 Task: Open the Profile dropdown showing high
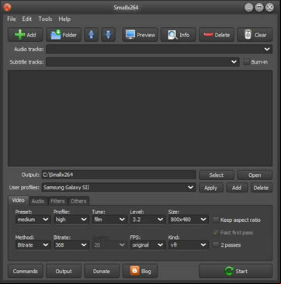coord(71,220)
